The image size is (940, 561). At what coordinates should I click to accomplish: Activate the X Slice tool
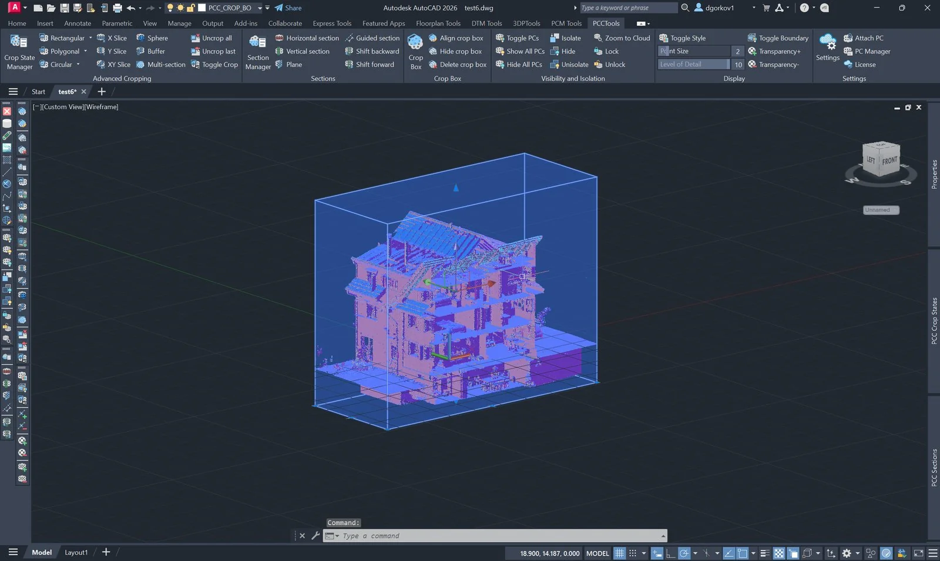pyautogui.click(x=112, y=38)
